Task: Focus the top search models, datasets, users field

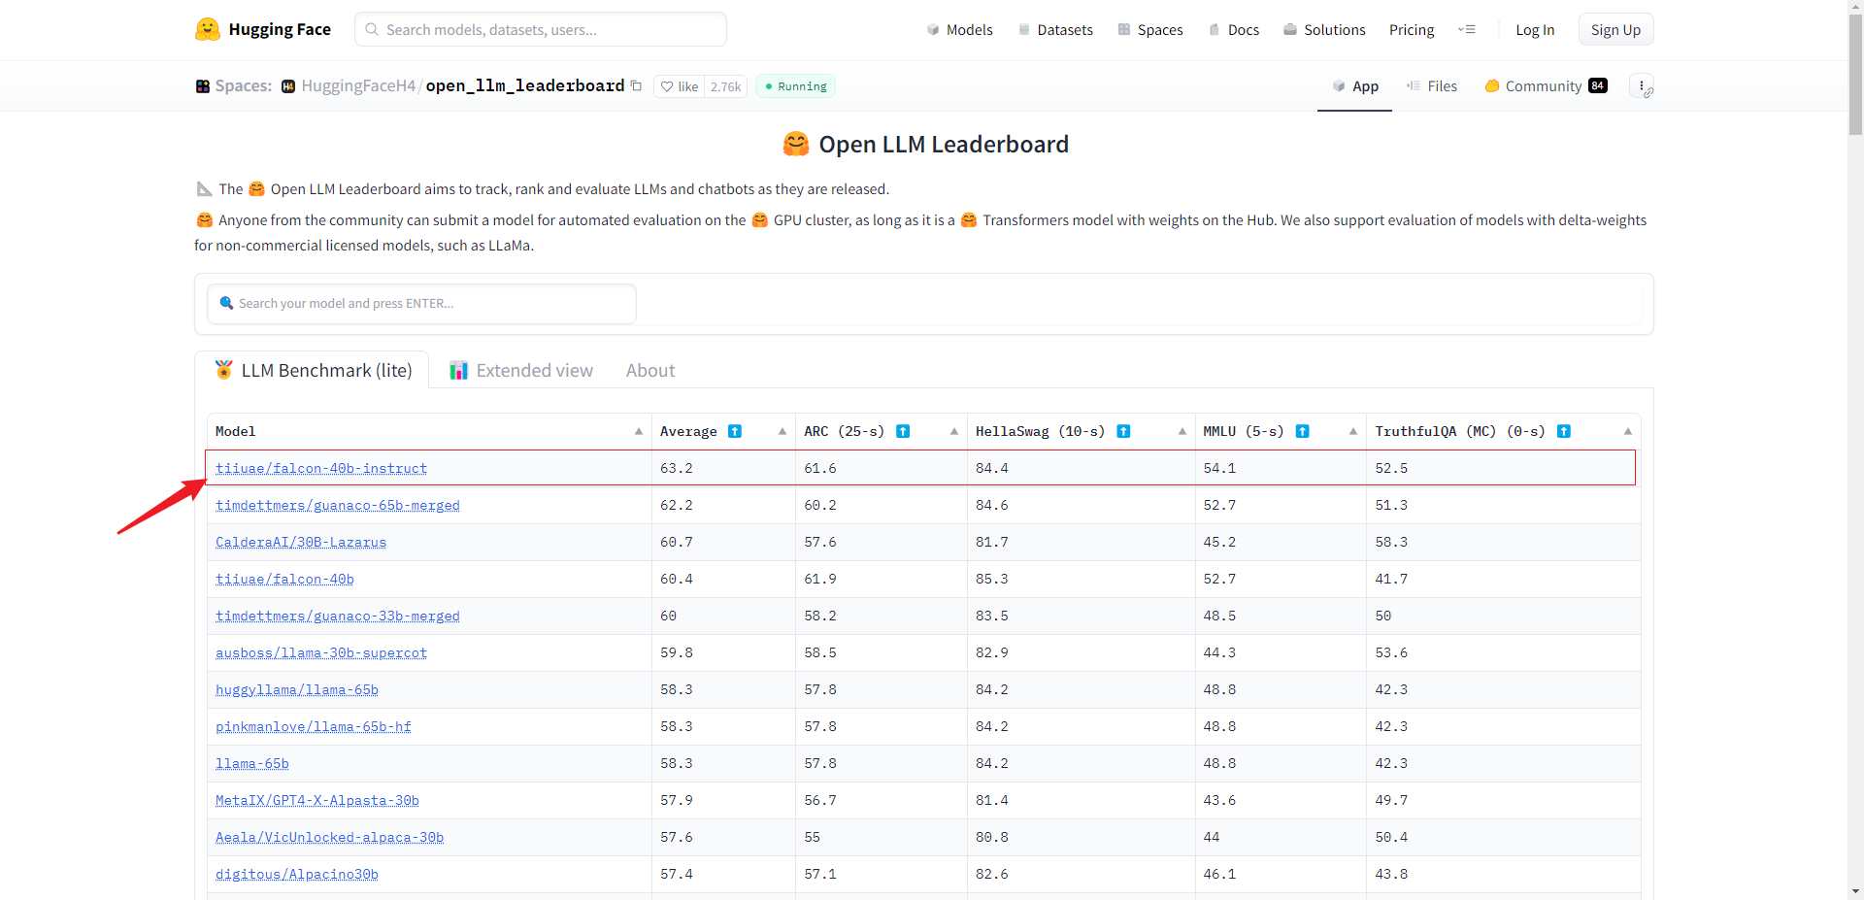Action: pyautogui.click(x=541, y=29)
